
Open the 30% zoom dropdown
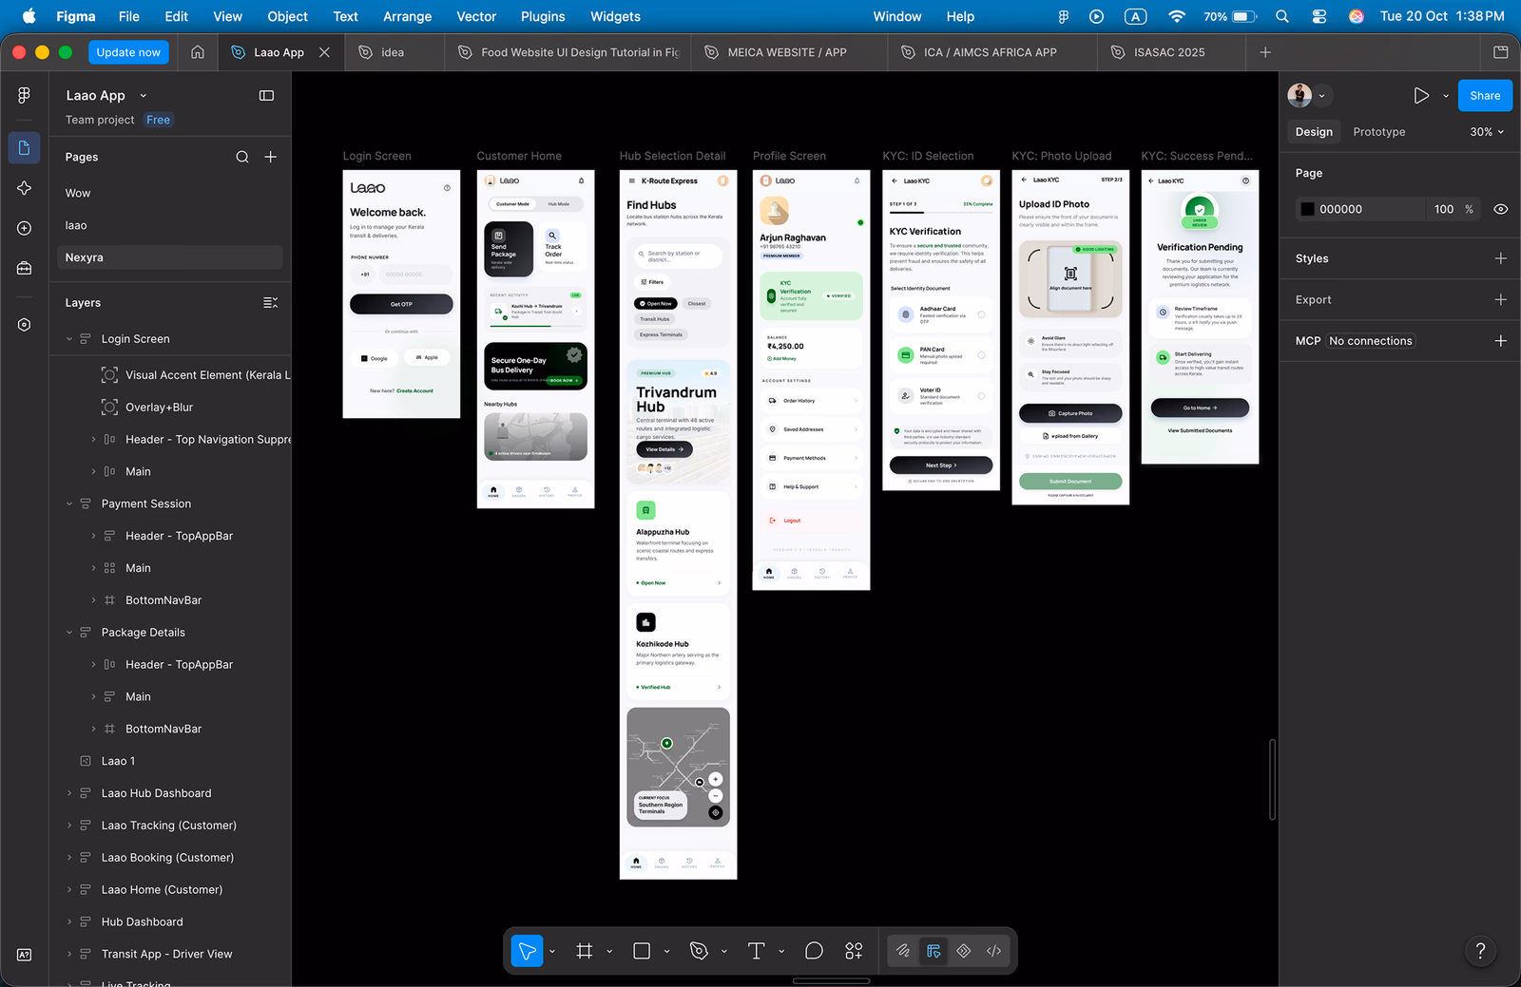1487,132
